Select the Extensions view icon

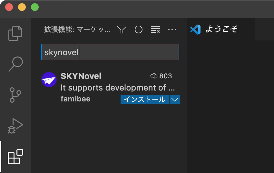pos(15,157)
